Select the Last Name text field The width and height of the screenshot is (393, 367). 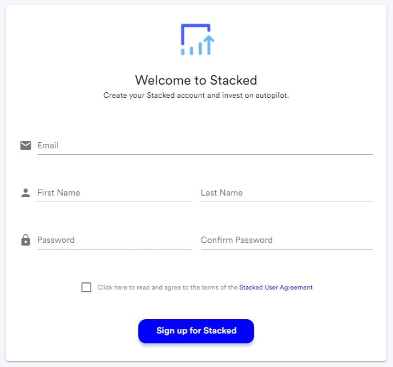click(x=287, y=193)
